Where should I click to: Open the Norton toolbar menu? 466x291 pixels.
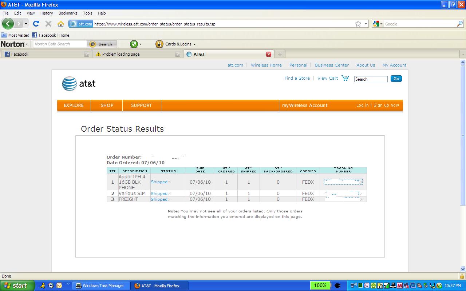[x=14, y=44]
